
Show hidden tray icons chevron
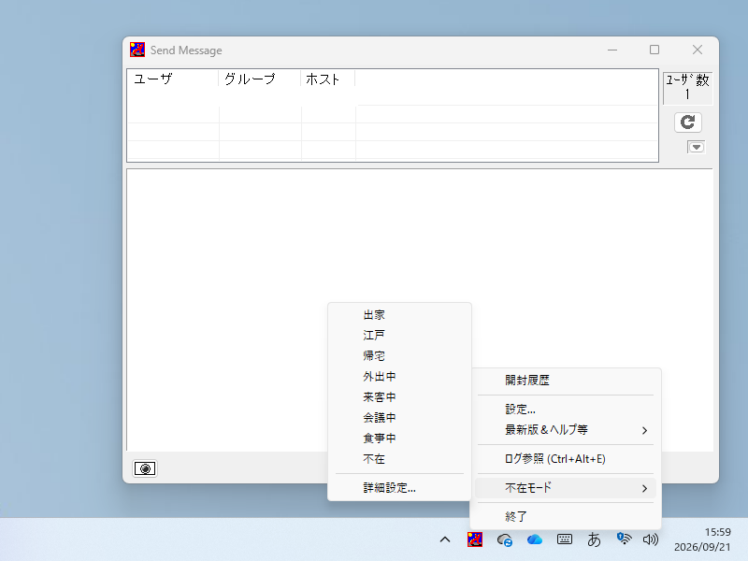click(445, 539)
